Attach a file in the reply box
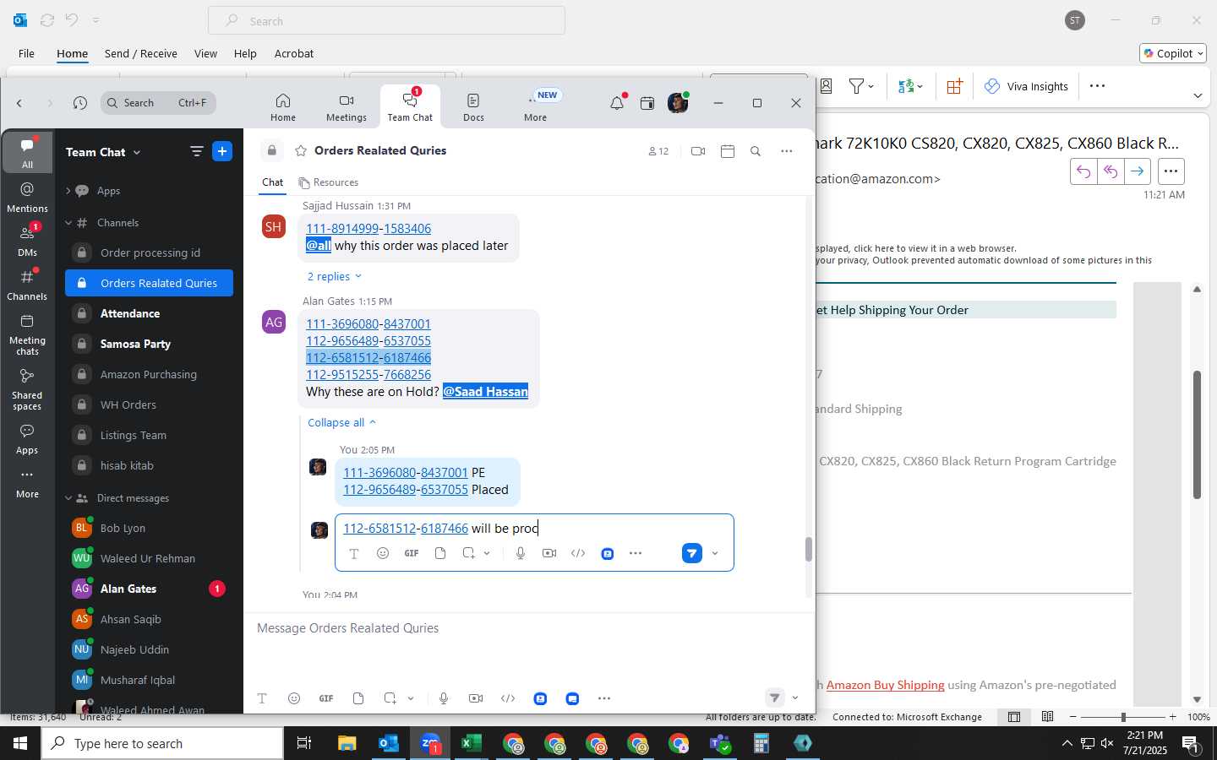 coord(440,553)
